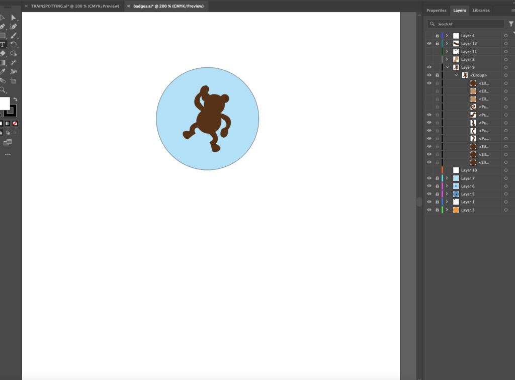
Task: Hide Layer 6 using its eye icon
Action: [x=430, y=186]
